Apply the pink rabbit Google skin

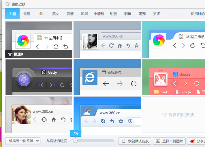(x=173, y=77)
